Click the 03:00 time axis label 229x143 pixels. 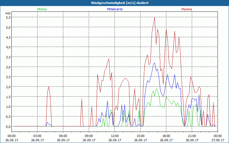[37, 136]
